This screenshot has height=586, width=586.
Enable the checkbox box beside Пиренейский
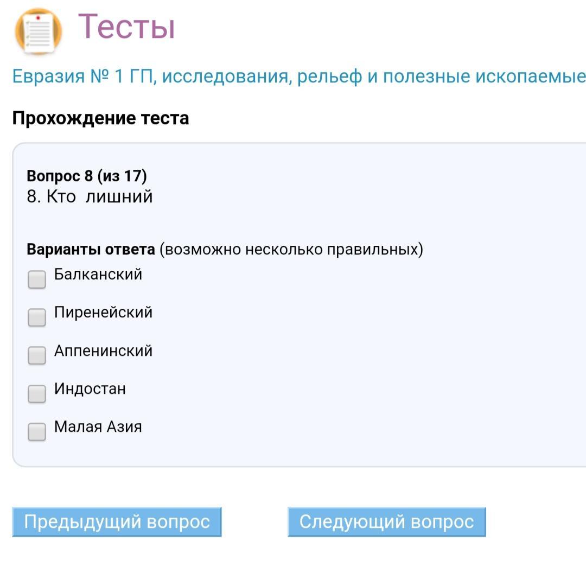pos(37,317)
